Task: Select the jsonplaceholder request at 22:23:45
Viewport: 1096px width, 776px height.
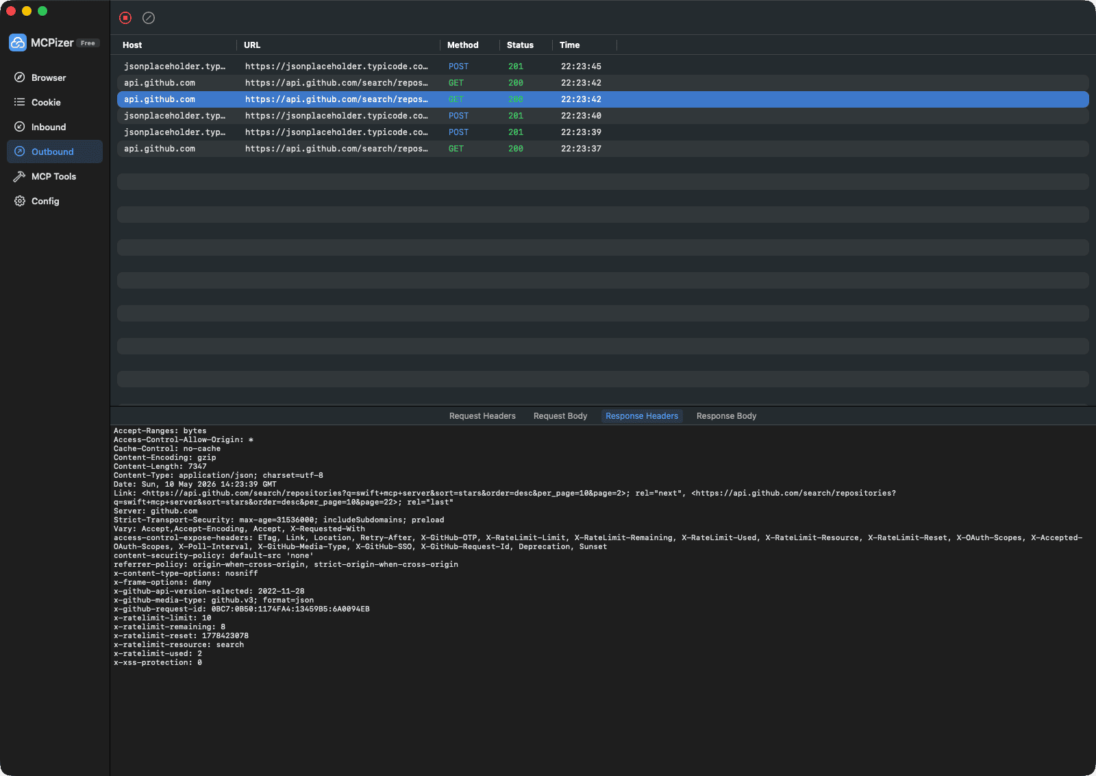Action: [x=603, y=66]
